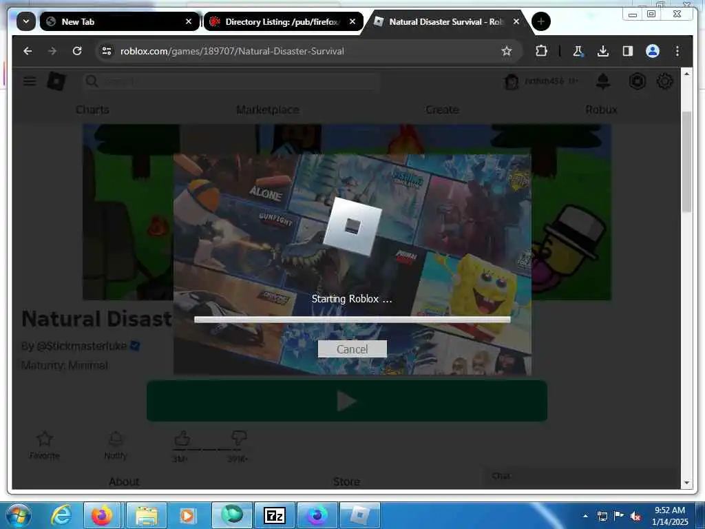Open Roblox app in taskbar
The width and height of the screenshot is (705, 529).
click(x=360, y=515)
